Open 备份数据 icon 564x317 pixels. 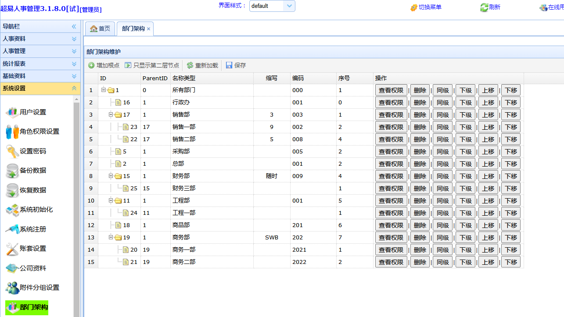12,171
